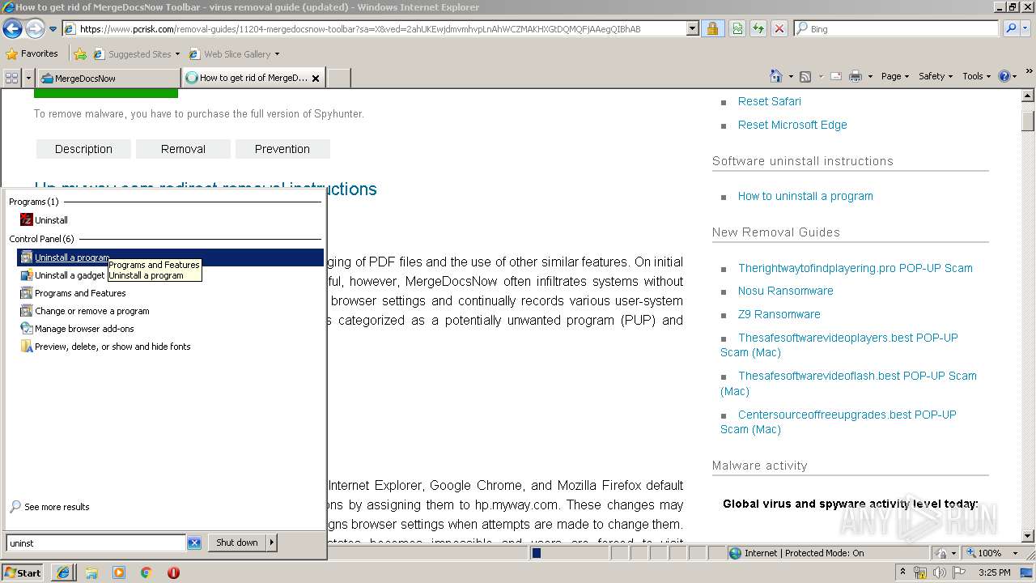The width and height of the screenshot is (1036, 583).
Task: Open Internet Explorer from the taskbar
Action: (63, 572)
